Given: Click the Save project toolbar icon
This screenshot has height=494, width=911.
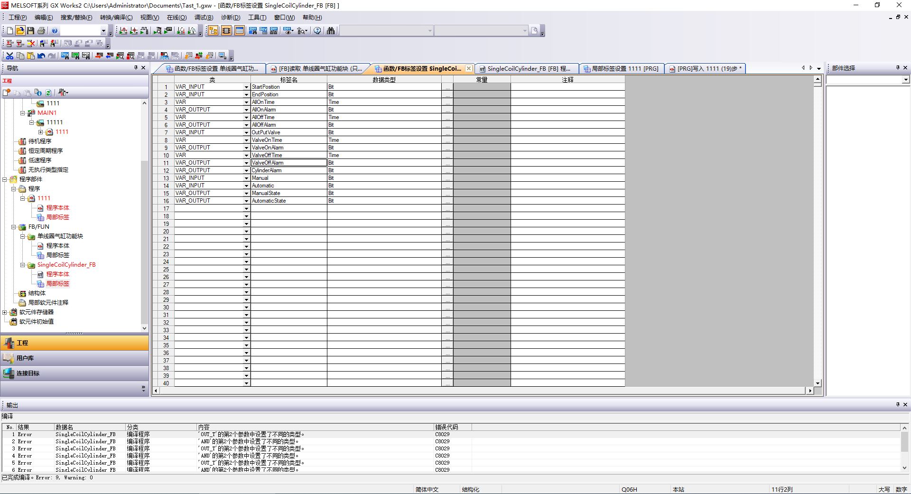Looking at the screenshot, I should (31, 31).
